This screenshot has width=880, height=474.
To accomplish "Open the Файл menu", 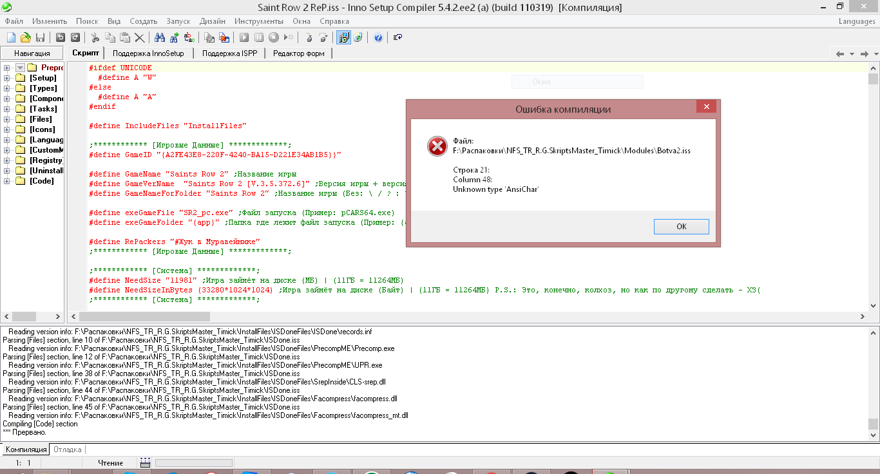I will click(x=14, y=21).
